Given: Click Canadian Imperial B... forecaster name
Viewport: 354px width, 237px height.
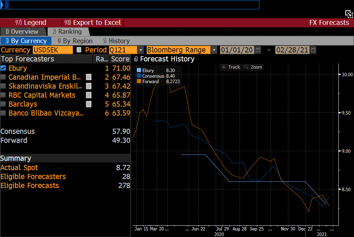Looking at the screenshot, I should click(45, 77).
